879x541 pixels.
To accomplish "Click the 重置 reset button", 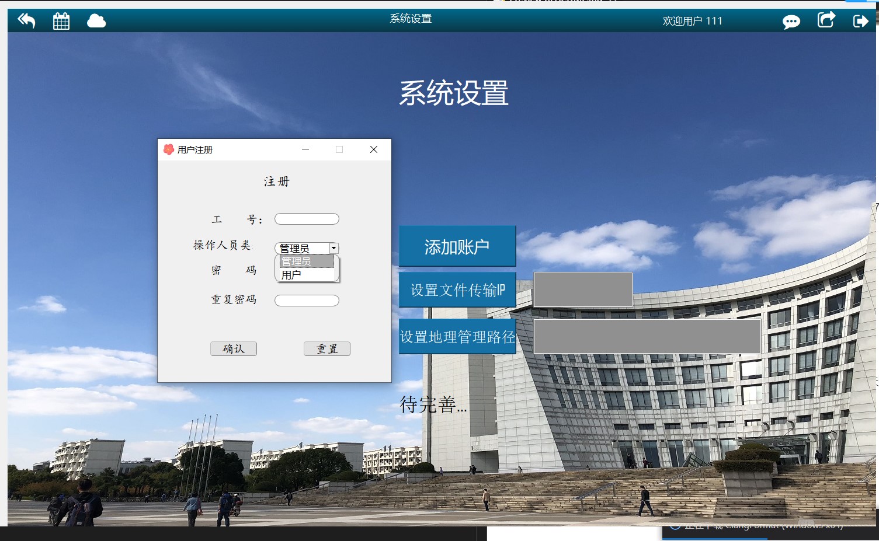I will (327, 348).
